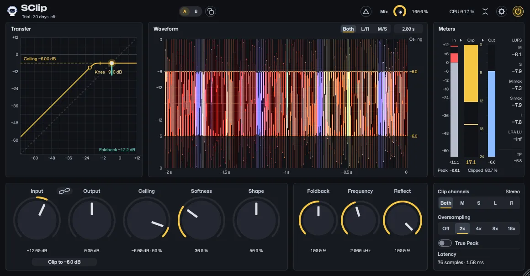This screenshot has width=530, height=276.
Task: Clip the S channel in Clip channels
Action: click(479, 203)
